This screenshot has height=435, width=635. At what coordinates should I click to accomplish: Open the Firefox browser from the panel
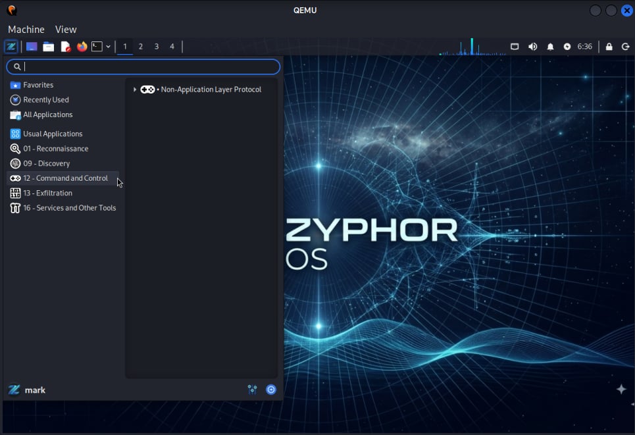[82, 47]
